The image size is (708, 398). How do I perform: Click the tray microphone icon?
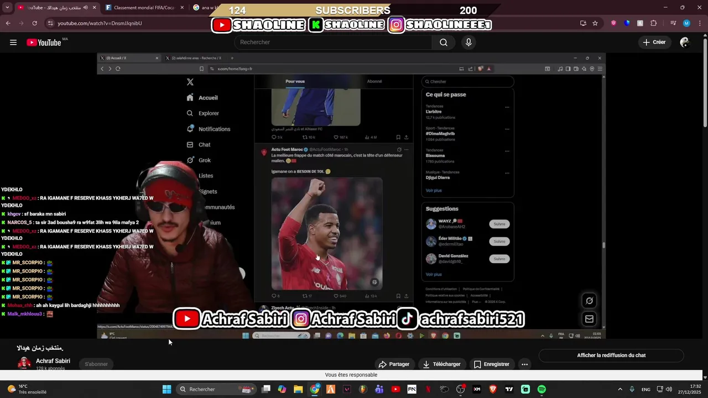point(632,389)
